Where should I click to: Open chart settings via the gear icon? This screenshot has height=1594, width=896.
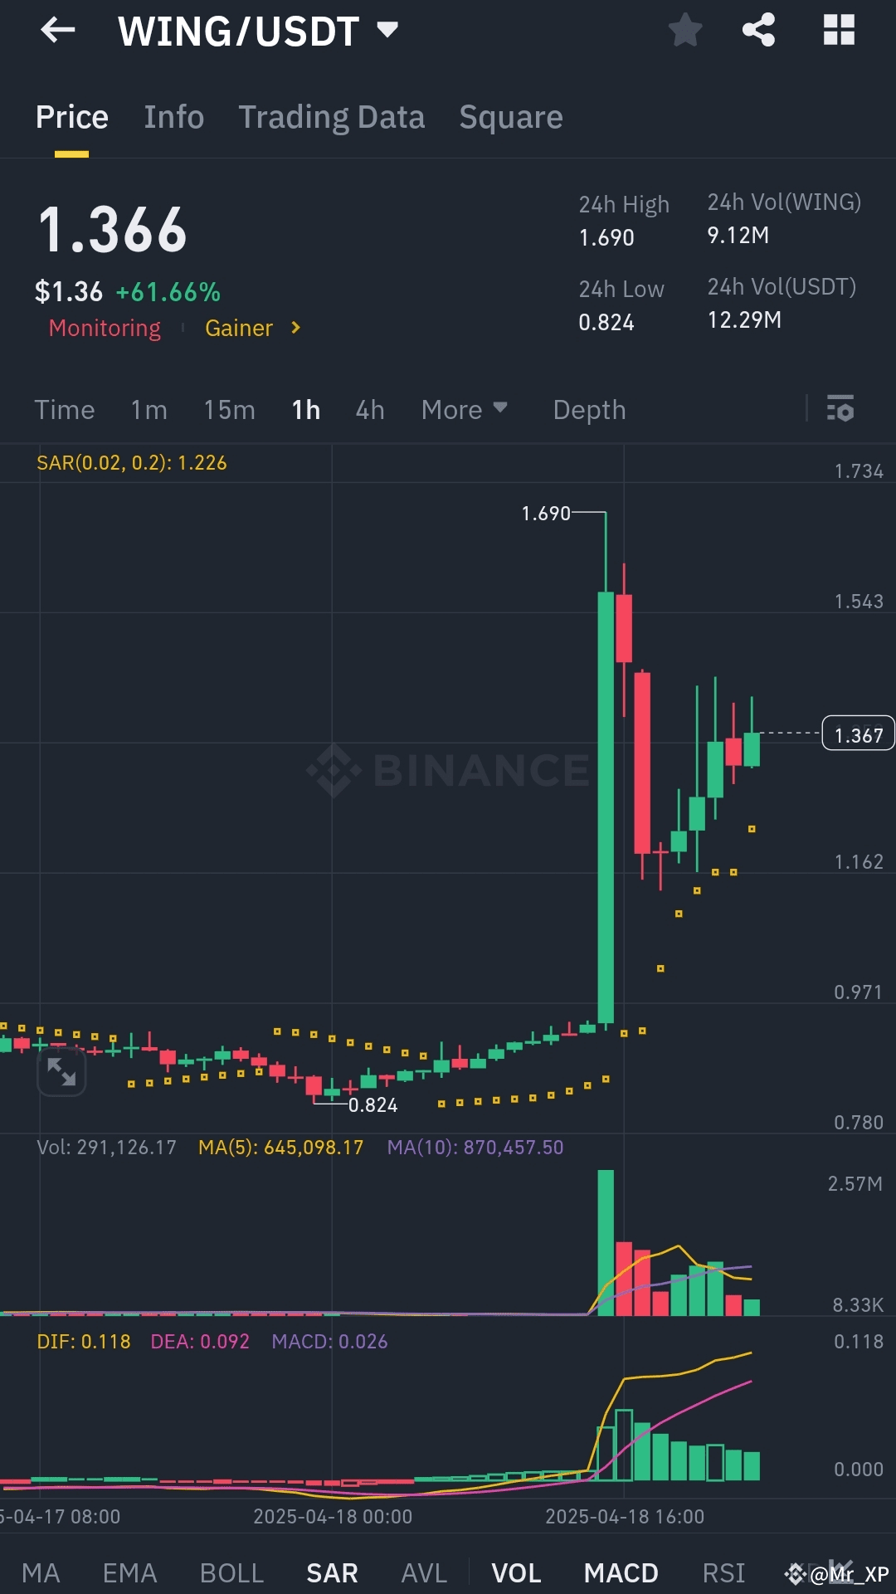(x=840, y=409)
